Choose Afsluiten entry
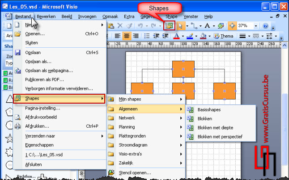This screenshot has width=289, height=180. [x=59, y=164]
